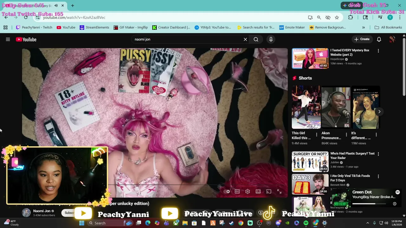
Task: Open the YouTube account avatar menu
Action: click(x=392, y=39)
